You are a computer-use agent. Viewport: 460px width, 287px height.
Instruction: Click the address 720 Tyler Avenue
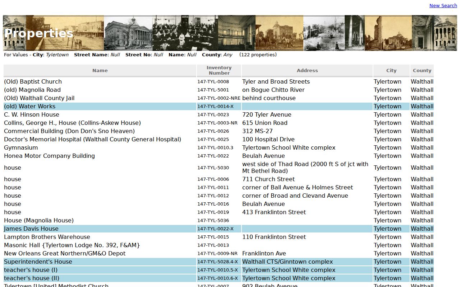point(267,114)
